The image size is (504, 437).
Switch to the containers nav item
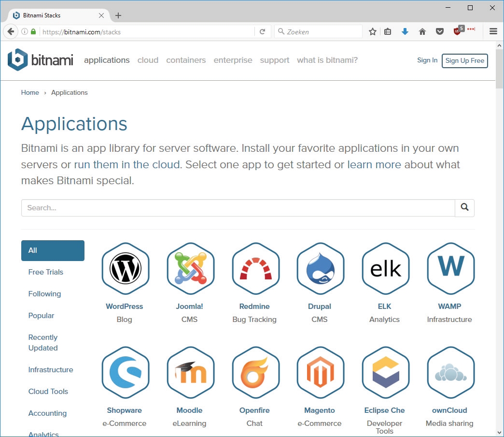pos(186,60)
